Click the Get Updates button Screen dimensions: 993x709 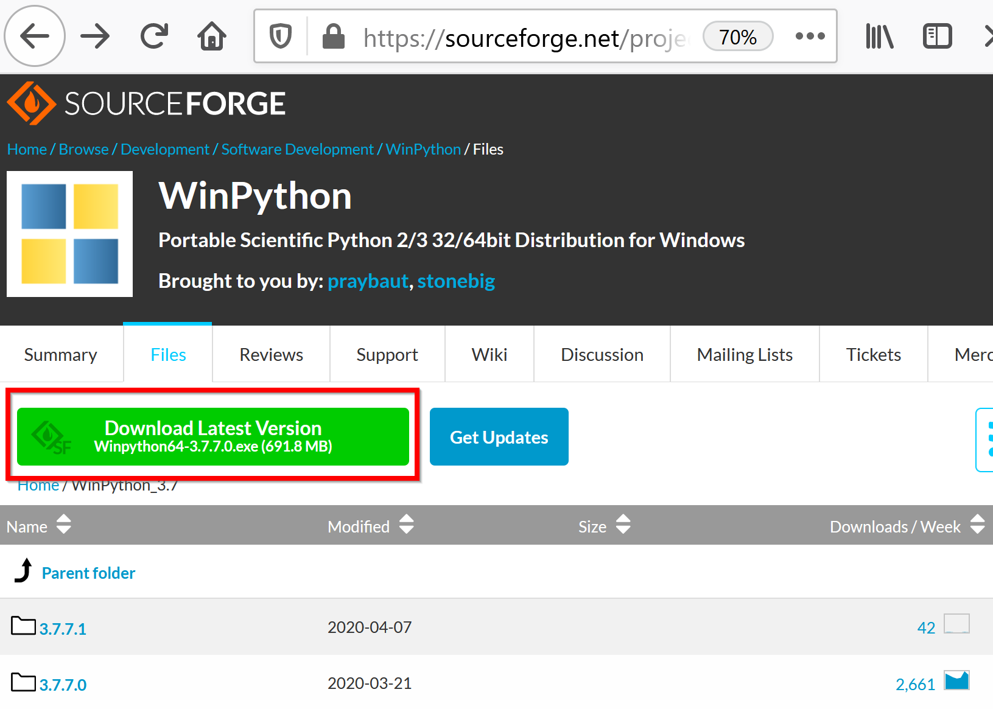(x=499, y=436)
